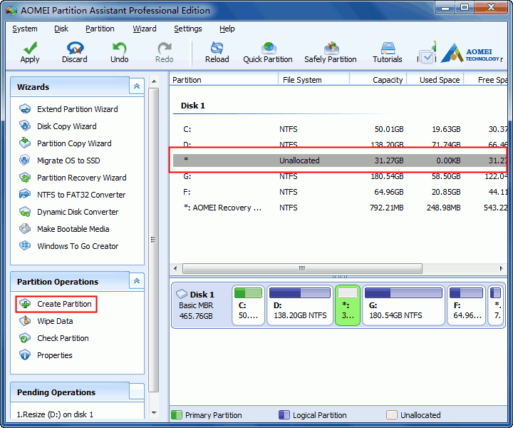Select the D: partition row

coord(341,144)
